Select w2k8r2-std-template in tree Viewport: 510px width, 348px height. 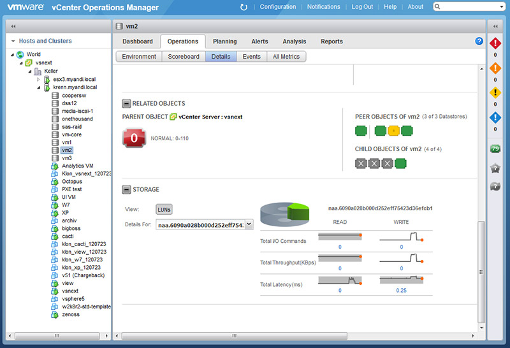click(86, 307)
